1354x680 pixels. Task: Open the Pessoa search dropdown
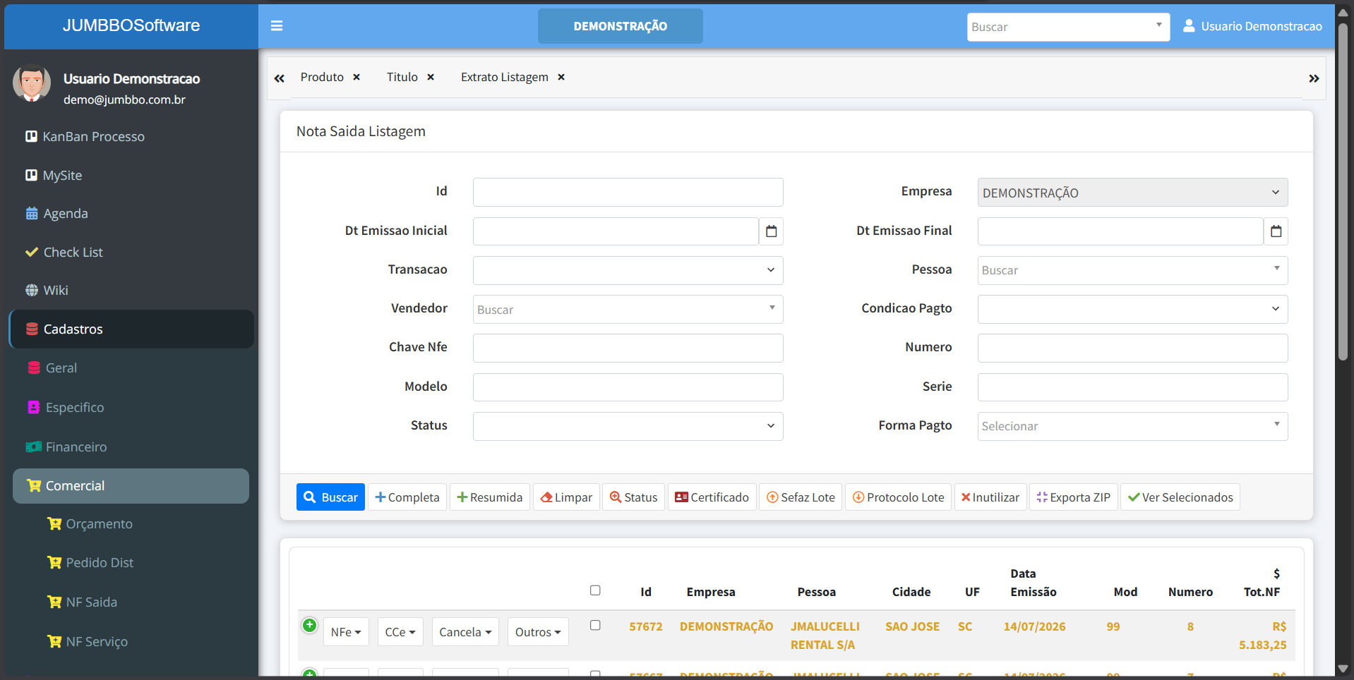[x=1132, y=270]
